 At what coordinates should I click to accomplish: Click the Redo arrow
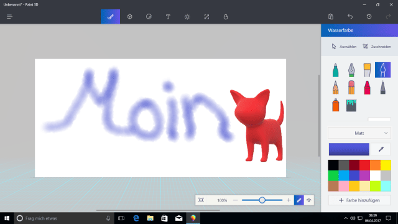pos(388,17)
